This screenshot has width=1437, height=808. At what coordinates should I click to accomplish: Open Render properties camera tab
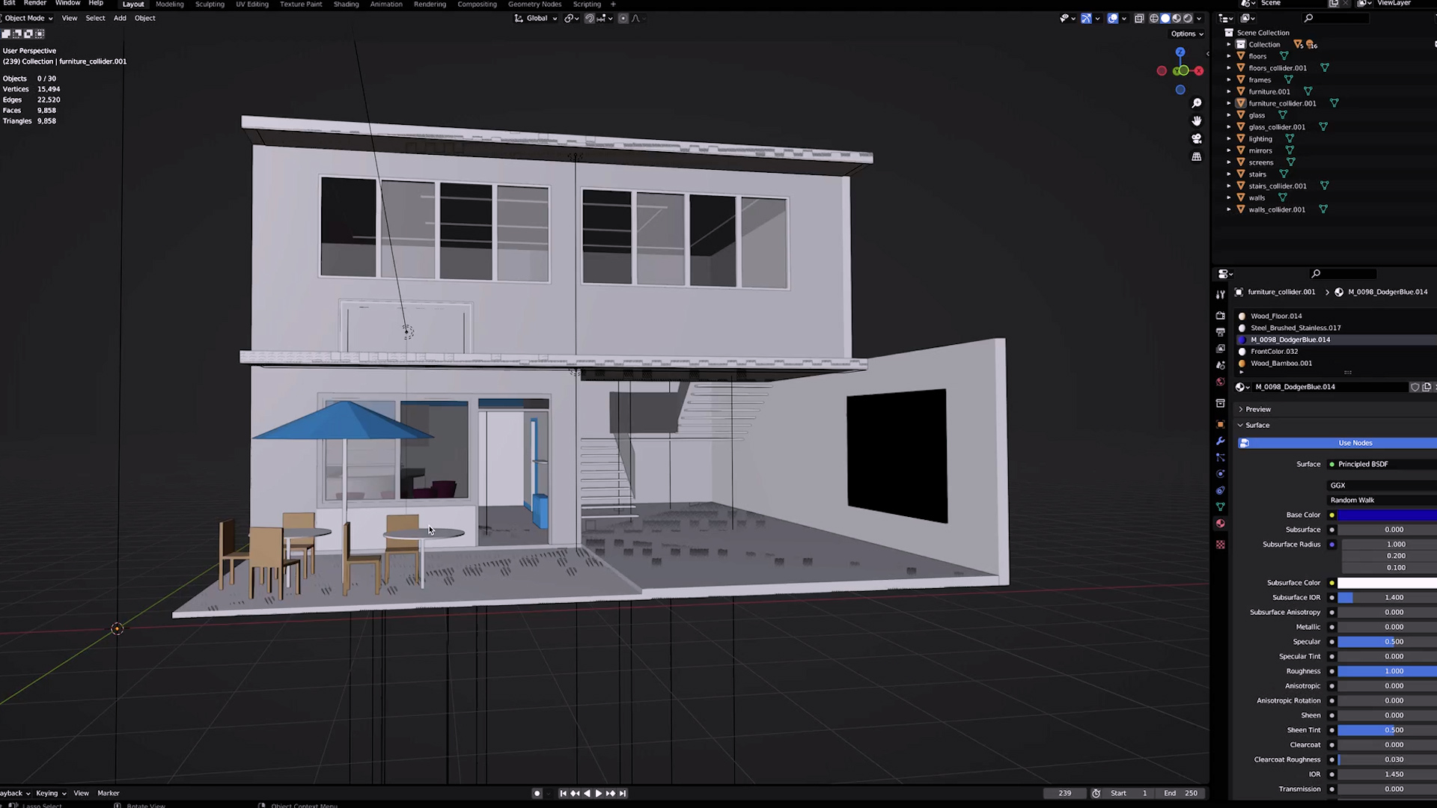coord(1221,316)
